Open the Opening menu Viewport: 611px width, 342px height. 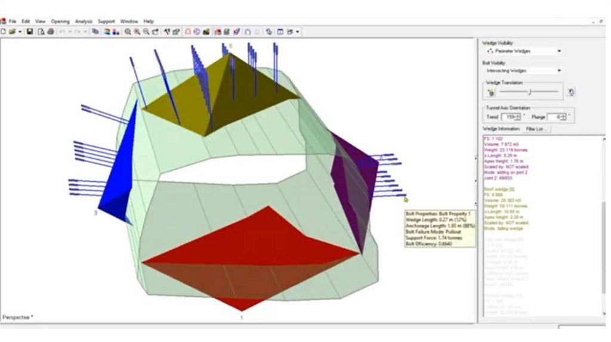click(x=60, y=21)
